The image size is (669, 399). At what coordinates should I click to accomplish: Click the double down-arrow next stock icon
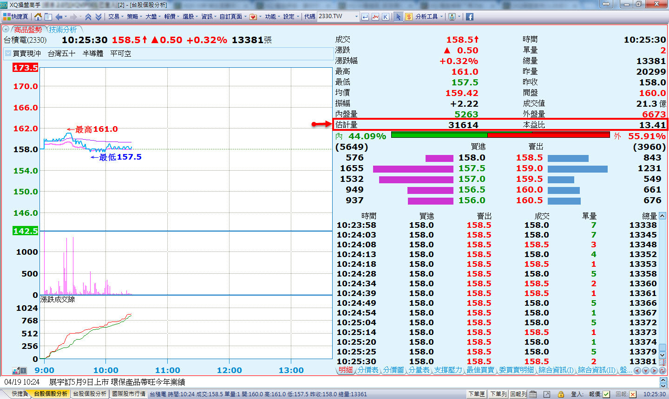(x=98, y=17)
